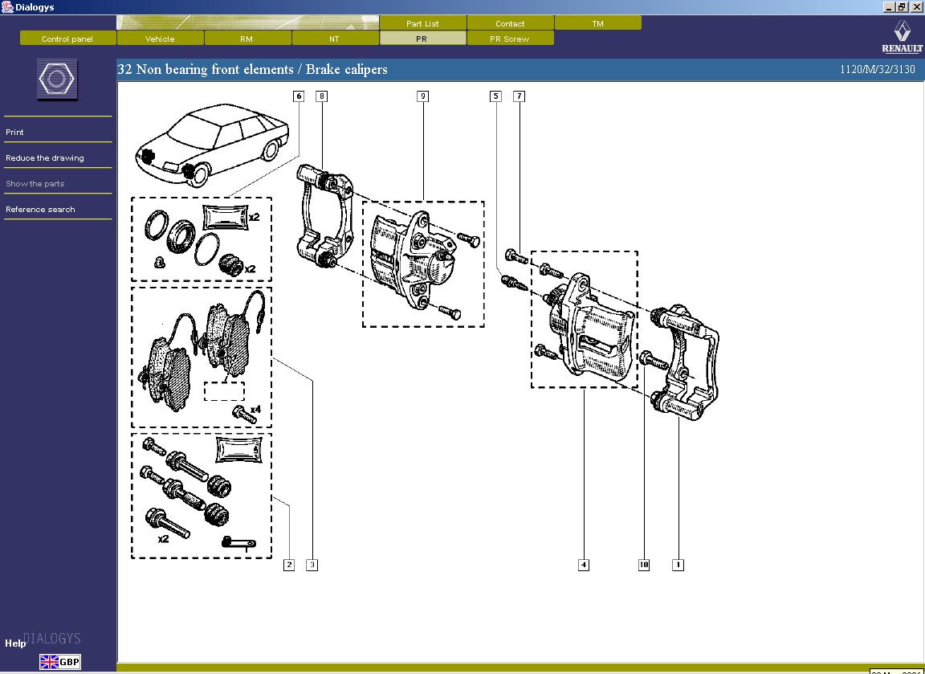925x674 pixels.
Task: Click the right caliper carrier bracket drawing
Action: [686, 363]
